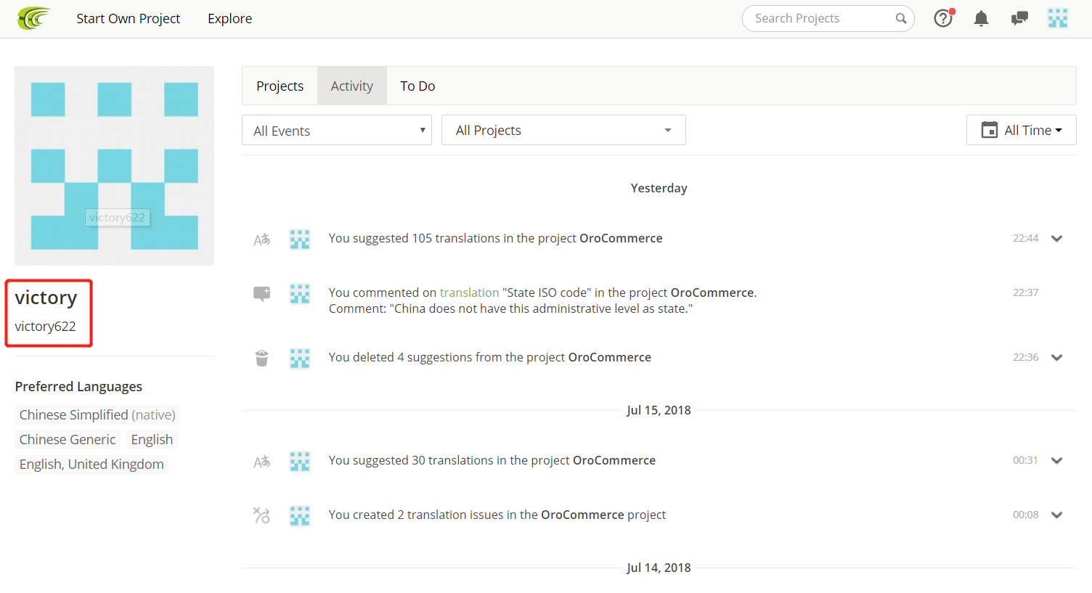This screenshot has height=593, width=1092.
Task: Click the 22:37 timestamp
Action: (1025, 293)
